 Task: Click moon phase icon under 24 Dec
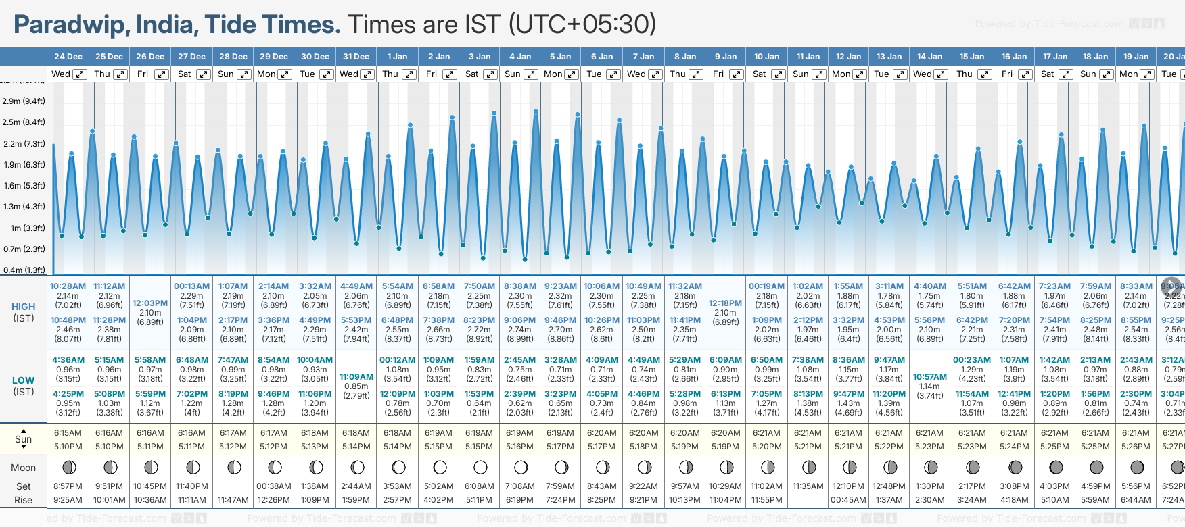click(x=68, y=467)
